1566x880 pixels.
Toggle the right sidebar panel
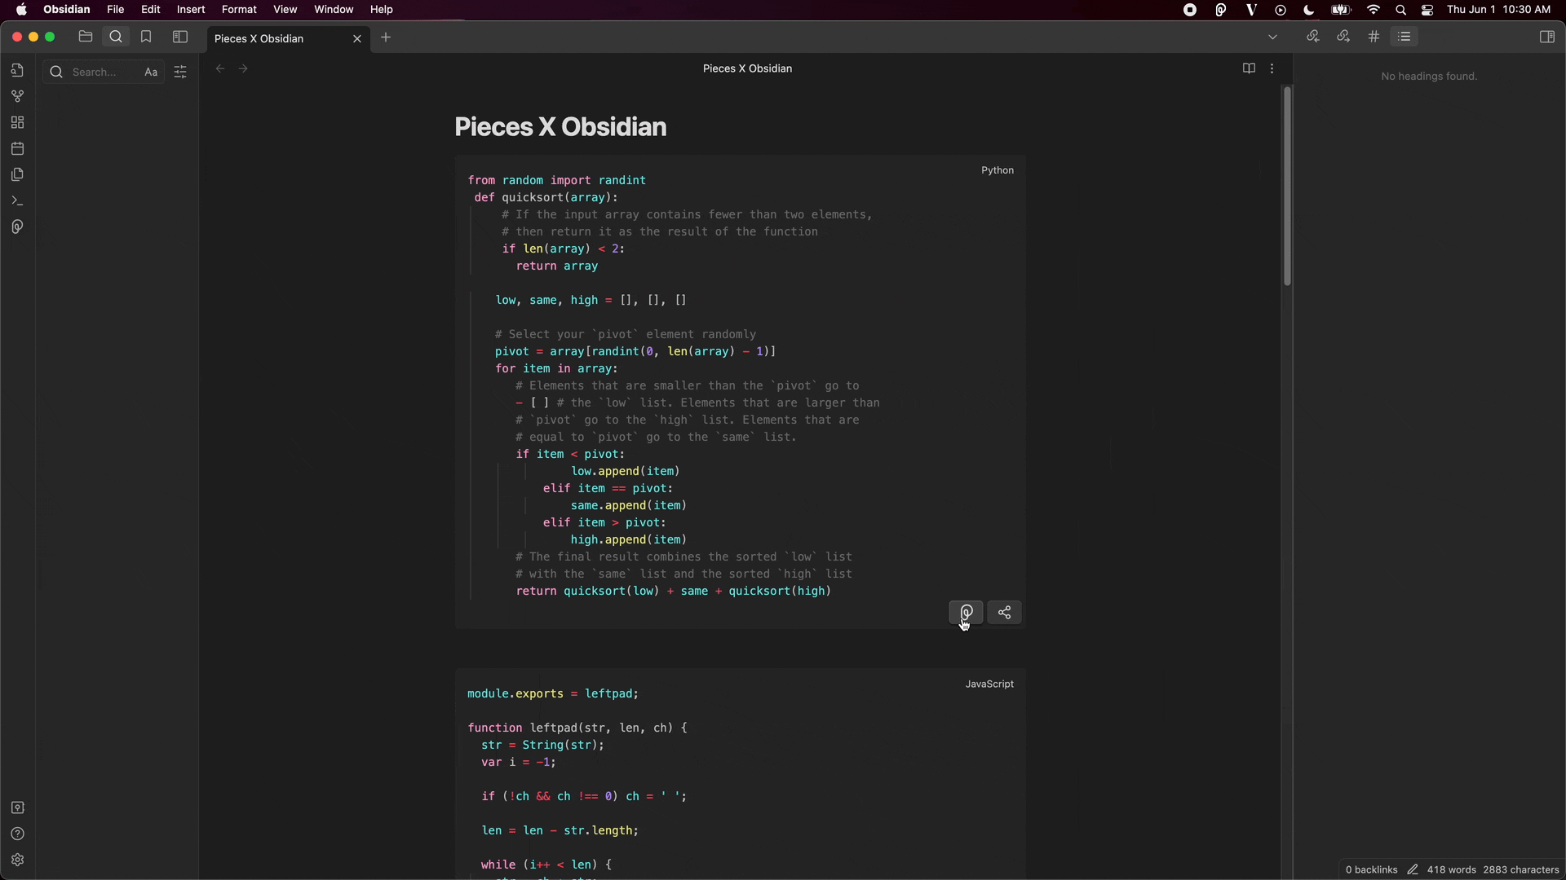[x=1546, y=37]
